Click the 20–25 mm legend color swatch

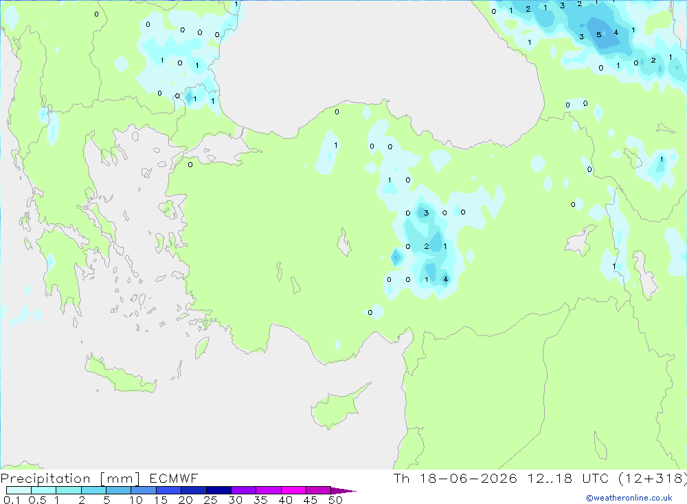click(194, 490)
